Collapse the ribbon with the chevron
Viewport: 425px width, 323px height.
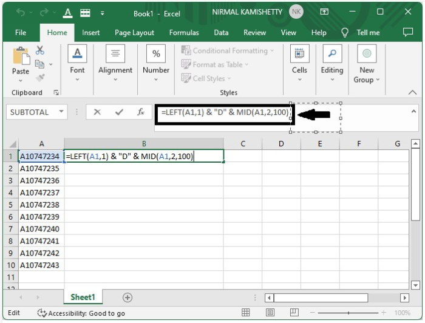(412, 92)
